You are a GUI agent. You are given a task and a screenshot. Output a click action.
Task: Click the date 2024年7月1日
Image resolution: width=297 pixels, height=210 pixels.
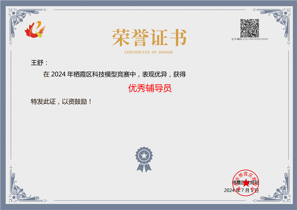click(x=241, y=190)
